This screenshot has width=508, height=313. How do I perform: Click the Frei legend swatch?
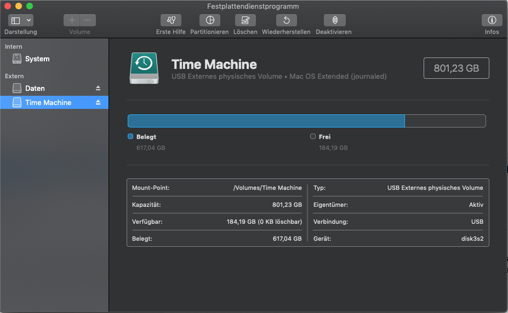(x=313, y=137)
